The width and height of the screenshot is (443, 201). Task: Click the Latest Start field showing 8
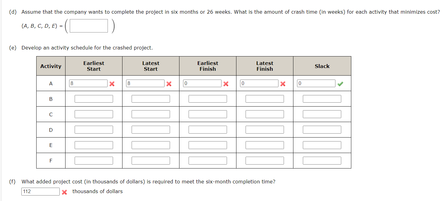tap(145, 83)
